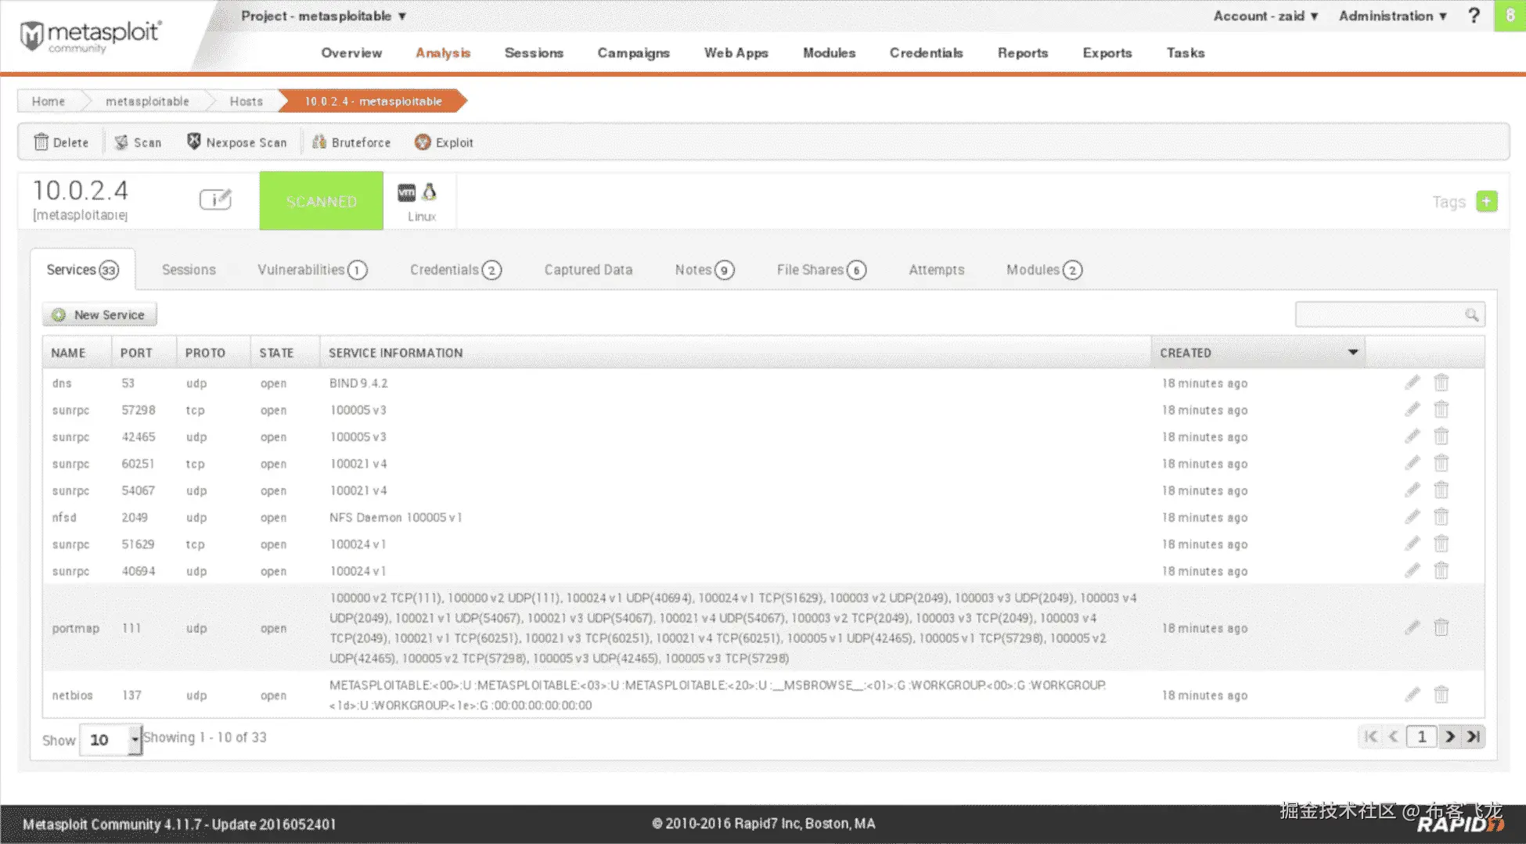Edit host info via pencil icon beside 10.0.2.4
Screen dimensions: 1526x844
coord(215,199)
